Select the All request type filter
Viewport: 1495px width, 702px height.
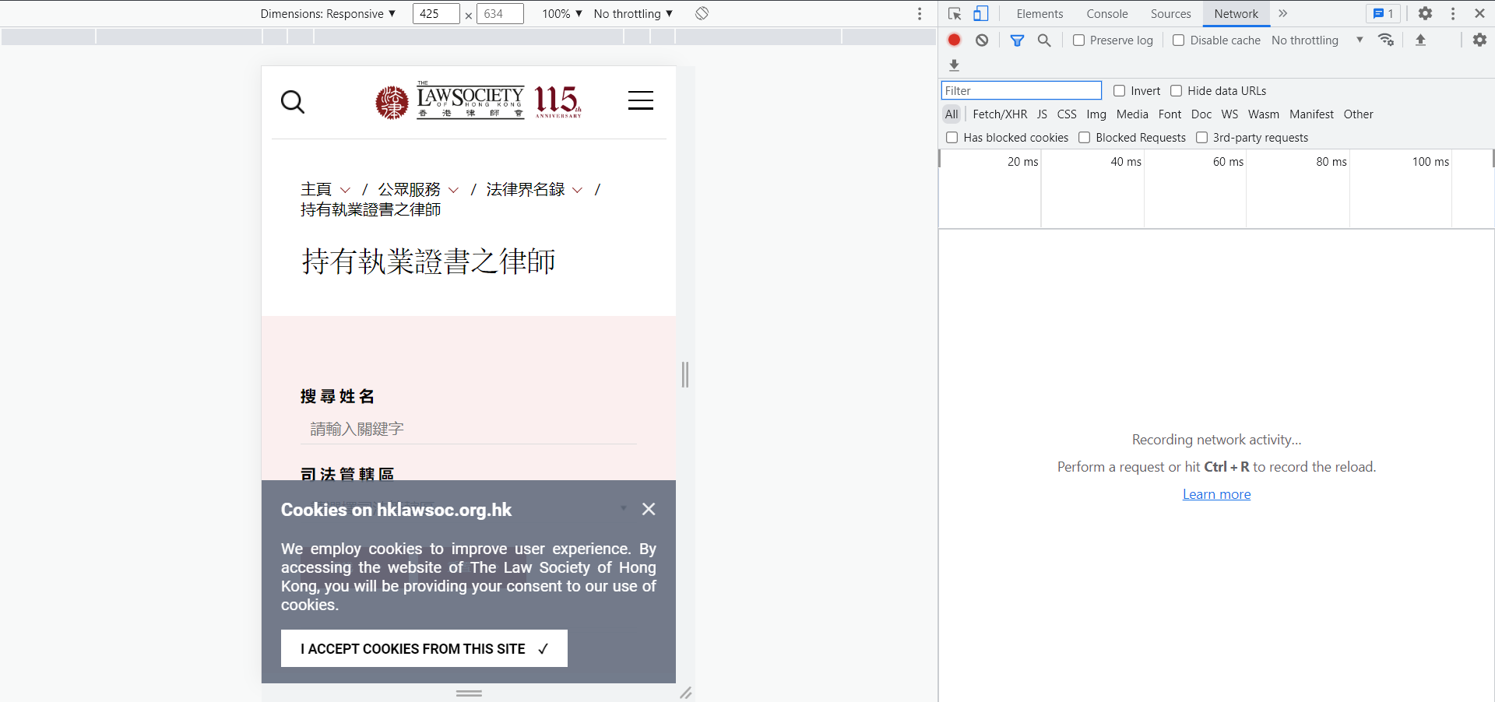(x=952, y=114)
